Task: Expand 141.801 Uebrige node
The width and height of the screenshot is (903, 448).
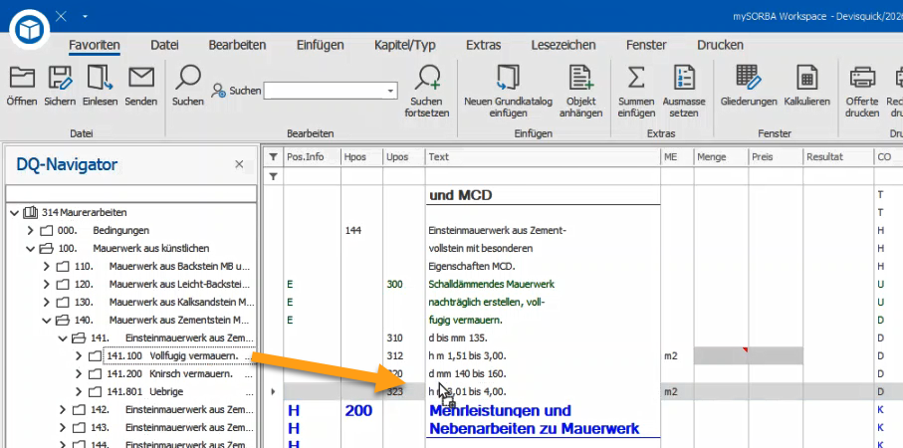Action: click(79, 391)
